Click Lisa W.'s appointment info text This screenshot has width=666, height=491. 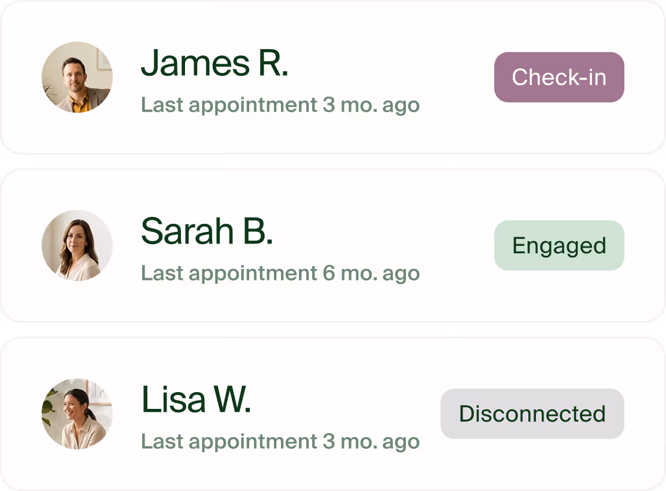tap(281, 441)
